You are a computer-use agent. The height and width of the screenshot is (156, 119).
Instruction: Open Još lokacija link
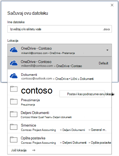(19, 150)
